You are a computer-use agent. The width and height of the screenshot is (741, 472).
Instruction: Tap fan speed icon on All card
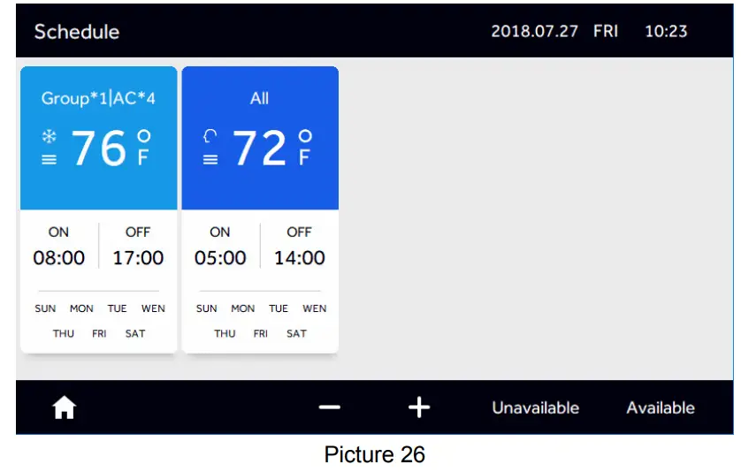pyautogui.click(x=210, y=159)
